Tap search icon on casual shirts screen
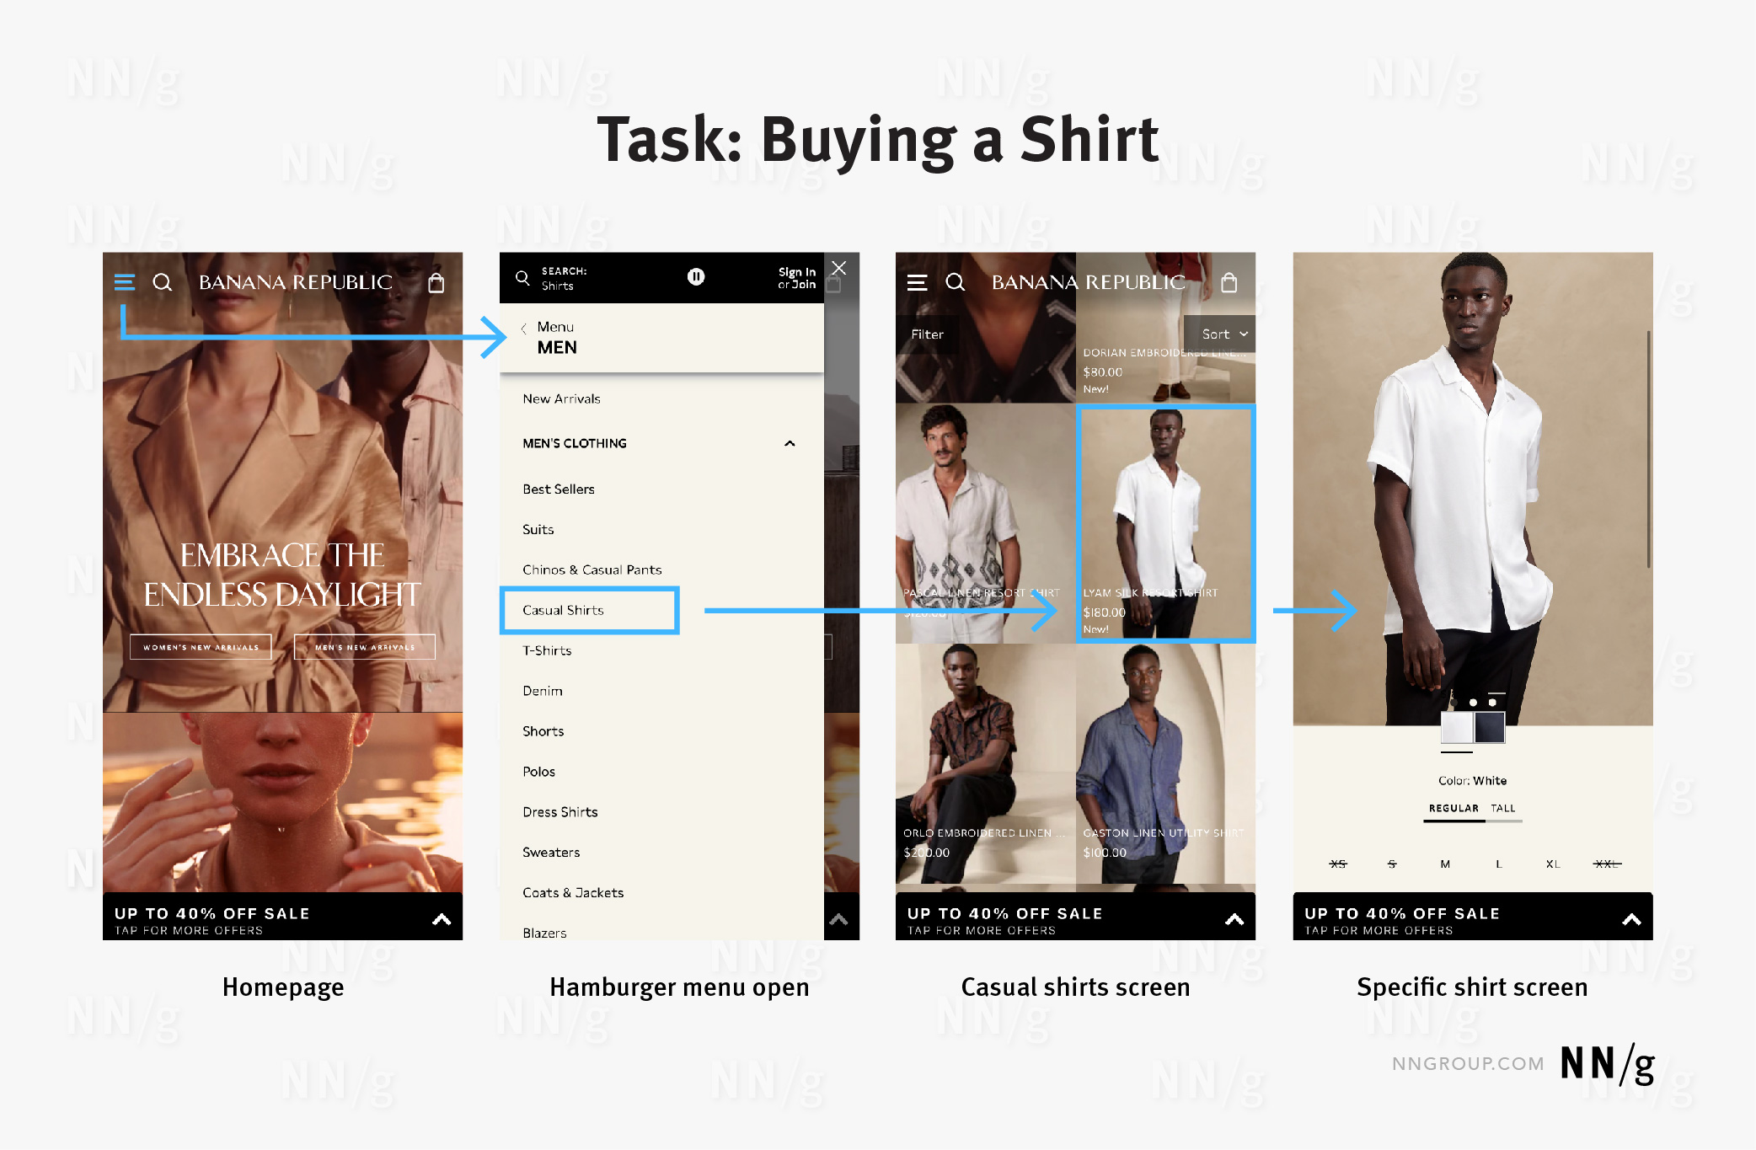This screenshot has height=1150, width=1756. 955,282
